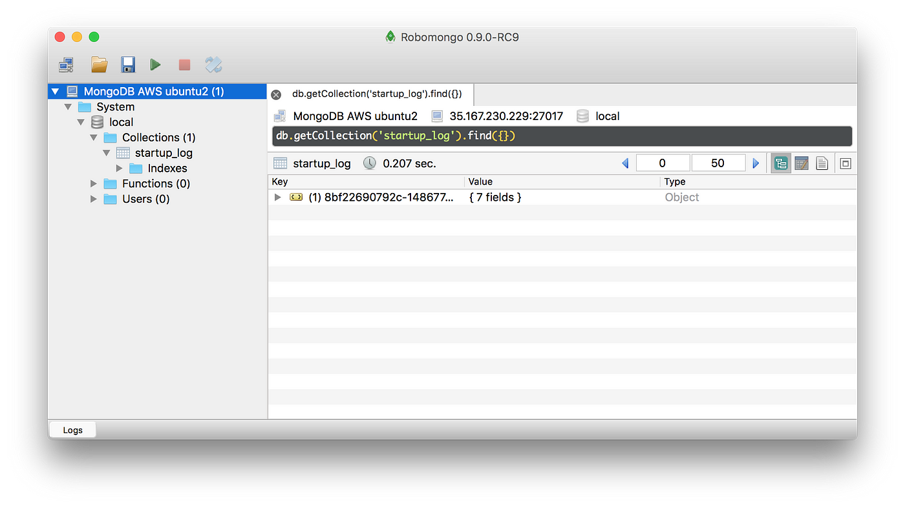Click database icon beside local in header
The image size is (905, 508).
click(582, 116)
